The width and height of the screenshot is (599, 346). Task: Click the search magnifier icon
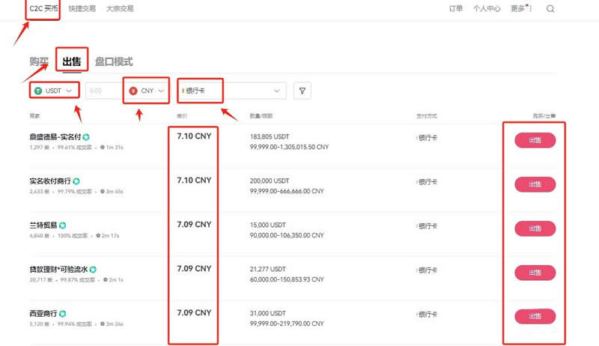(550, 9)
